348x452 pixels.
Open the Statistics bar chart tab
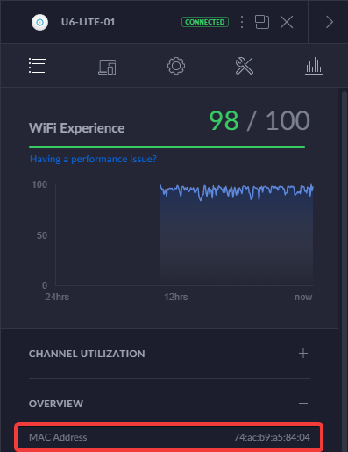[314, 66]
